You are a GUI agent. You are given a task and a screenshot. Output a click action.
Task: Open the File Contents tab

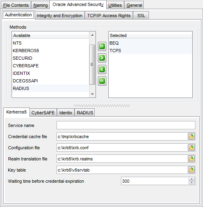point(16,5)
